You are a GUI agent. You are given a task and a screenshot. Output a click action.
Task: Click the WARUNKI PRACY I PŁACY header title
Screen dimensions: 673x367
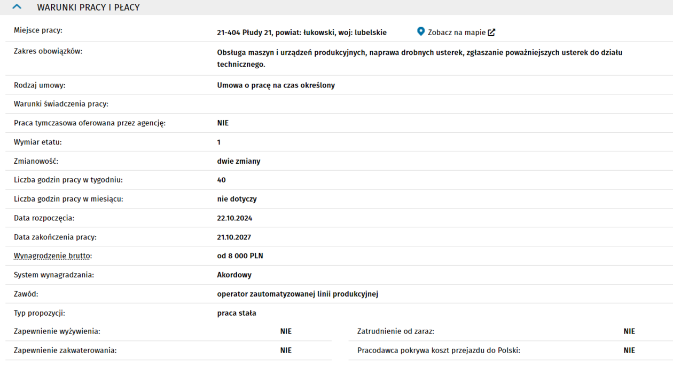pyautogui.click(x=88, y=7)
